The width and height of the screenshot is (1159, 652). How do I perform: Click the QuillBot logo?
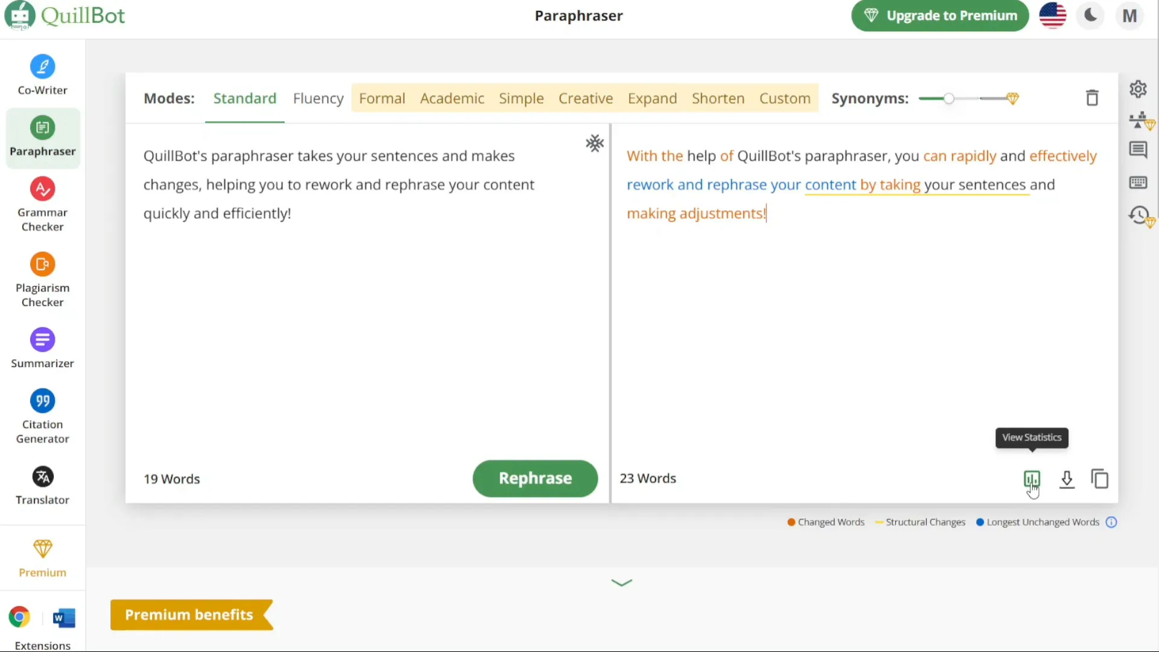tap(65, 15)
